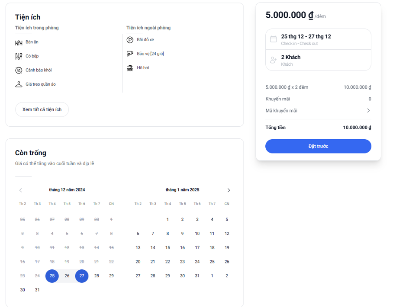
Task: Click the parking icon next to Bãi đỗ xe
Action: (x=130, y=40)
